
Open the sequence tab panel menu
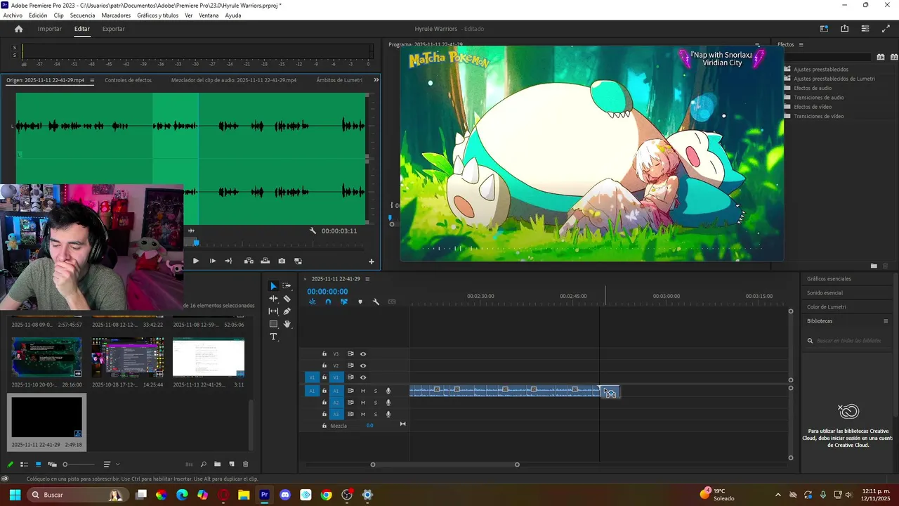coord(367,279)
